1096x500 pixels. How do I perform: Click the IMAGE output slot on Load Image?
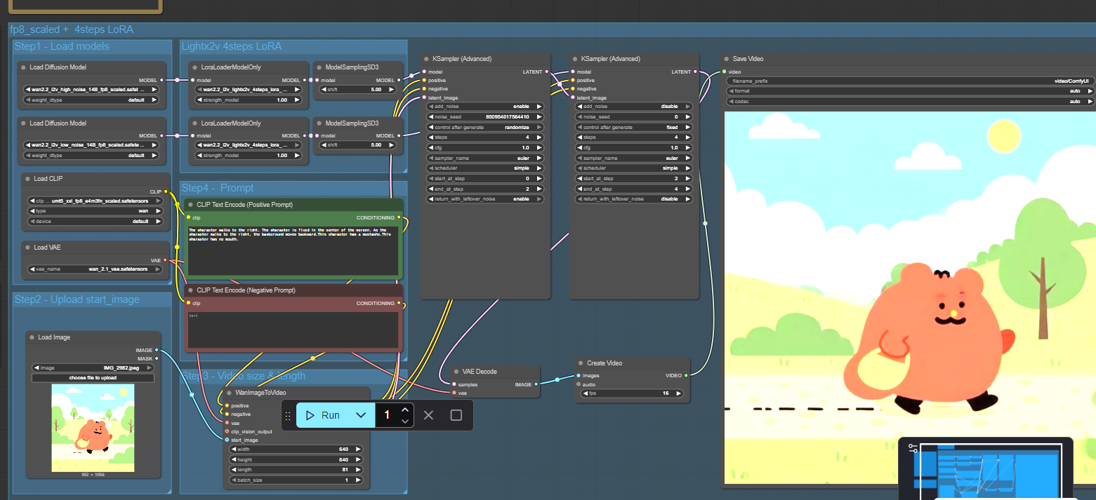coord(157,350)
